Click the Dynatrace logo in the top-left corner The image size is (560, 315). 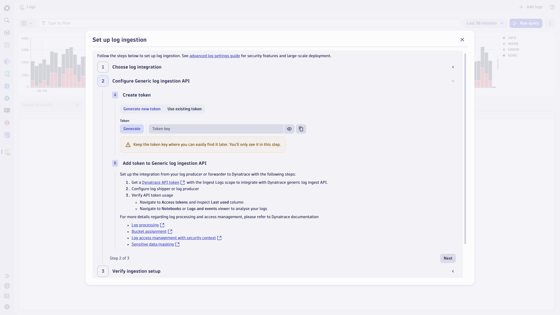[7, 8]
